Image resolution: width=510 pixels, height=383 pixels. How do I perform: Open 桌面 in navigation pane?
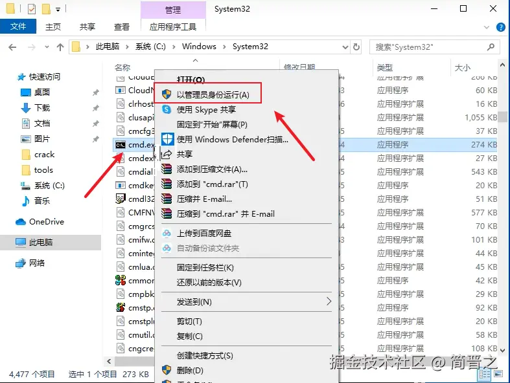coord(42,93)
